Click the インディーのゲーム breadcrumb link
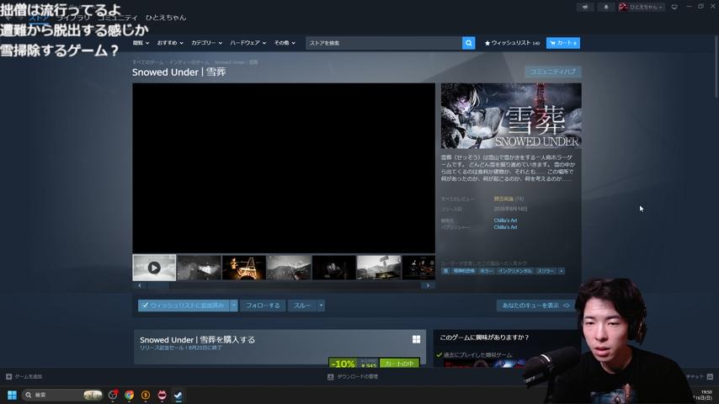The width and height of the screenshot is (719, 404). (189, 62)
